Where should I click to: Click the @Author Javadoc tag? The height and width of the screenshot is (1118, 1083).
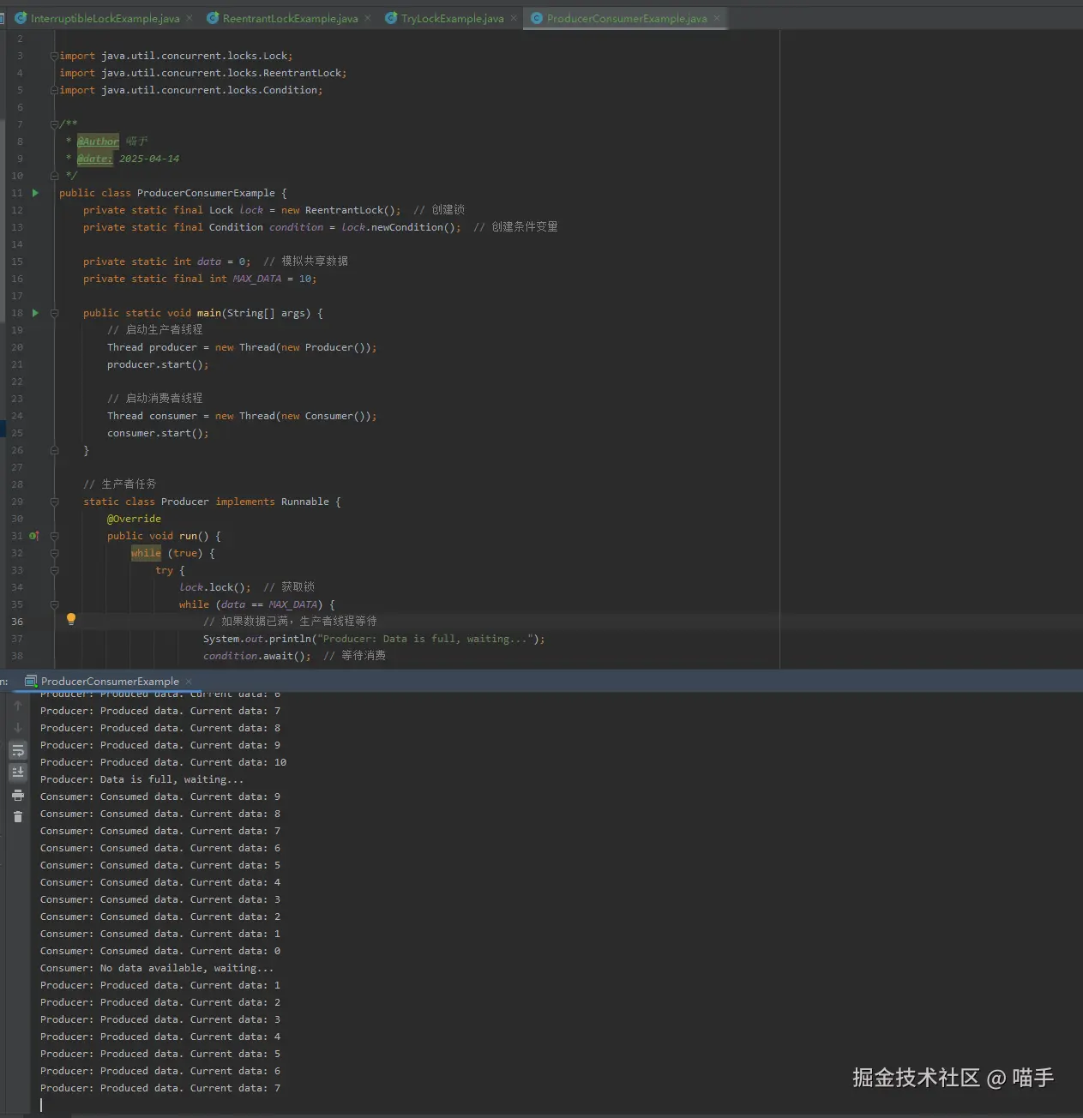coord(98,141)
